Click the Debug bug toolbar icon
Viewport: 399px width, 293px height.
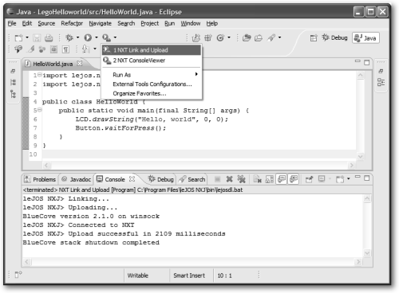[69, 37]
